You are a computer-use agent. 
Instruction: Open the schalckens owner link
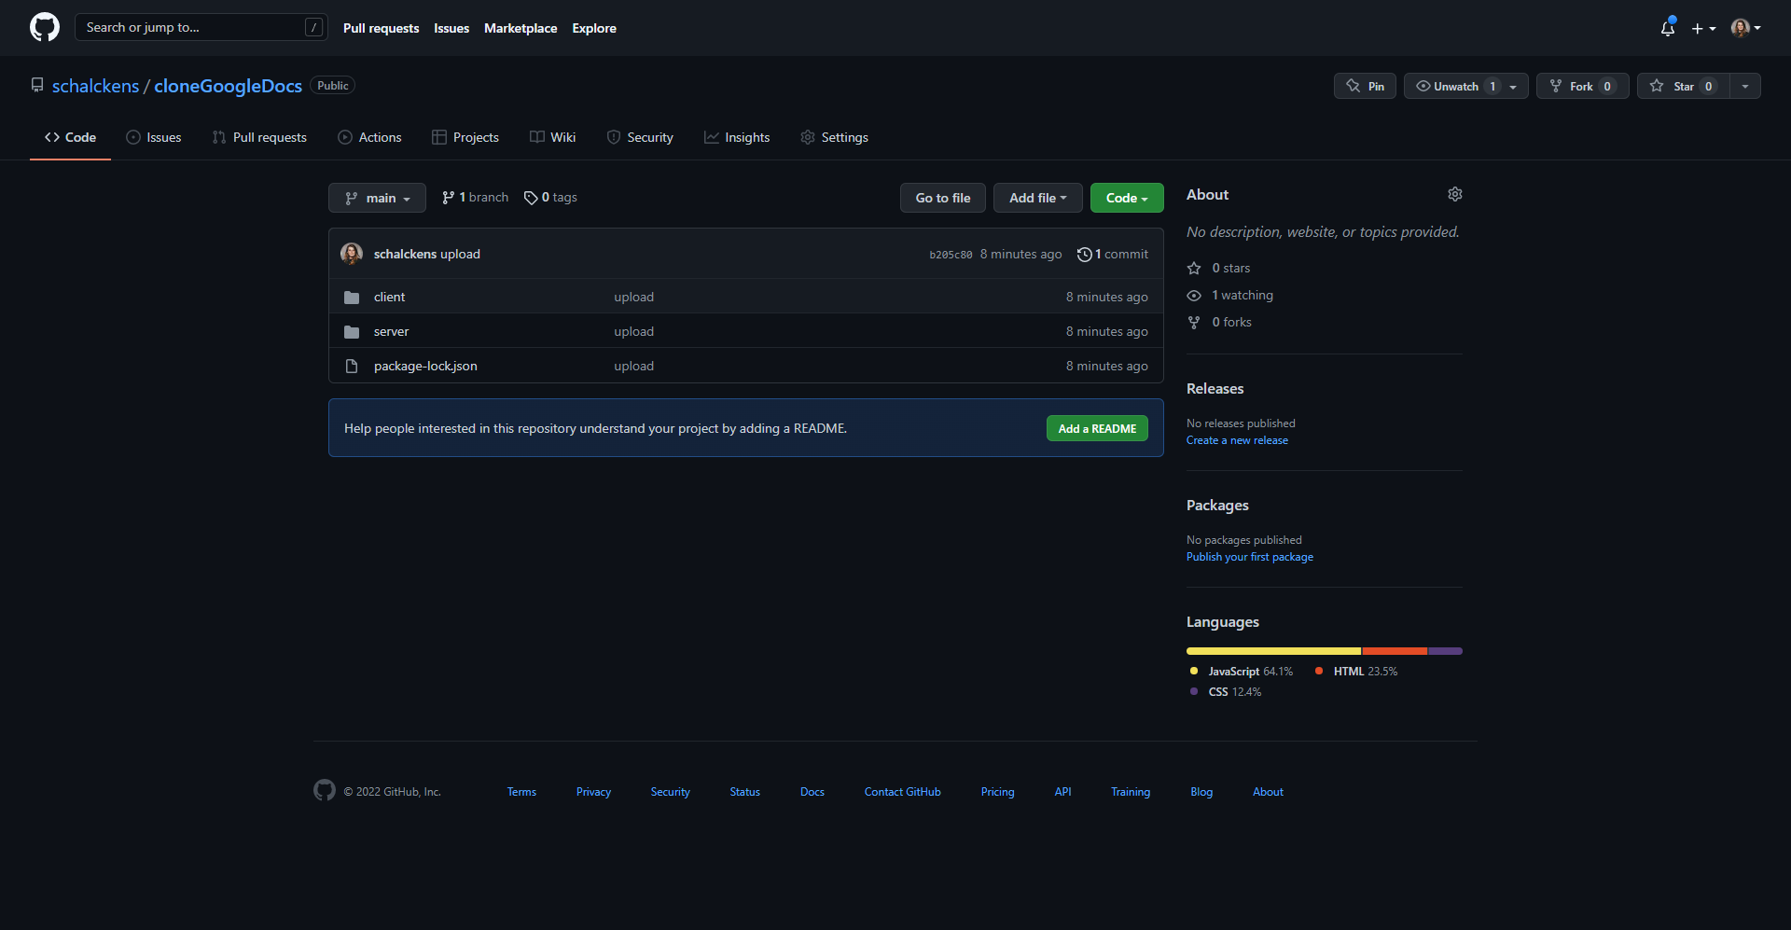click(x=95, y=86)
